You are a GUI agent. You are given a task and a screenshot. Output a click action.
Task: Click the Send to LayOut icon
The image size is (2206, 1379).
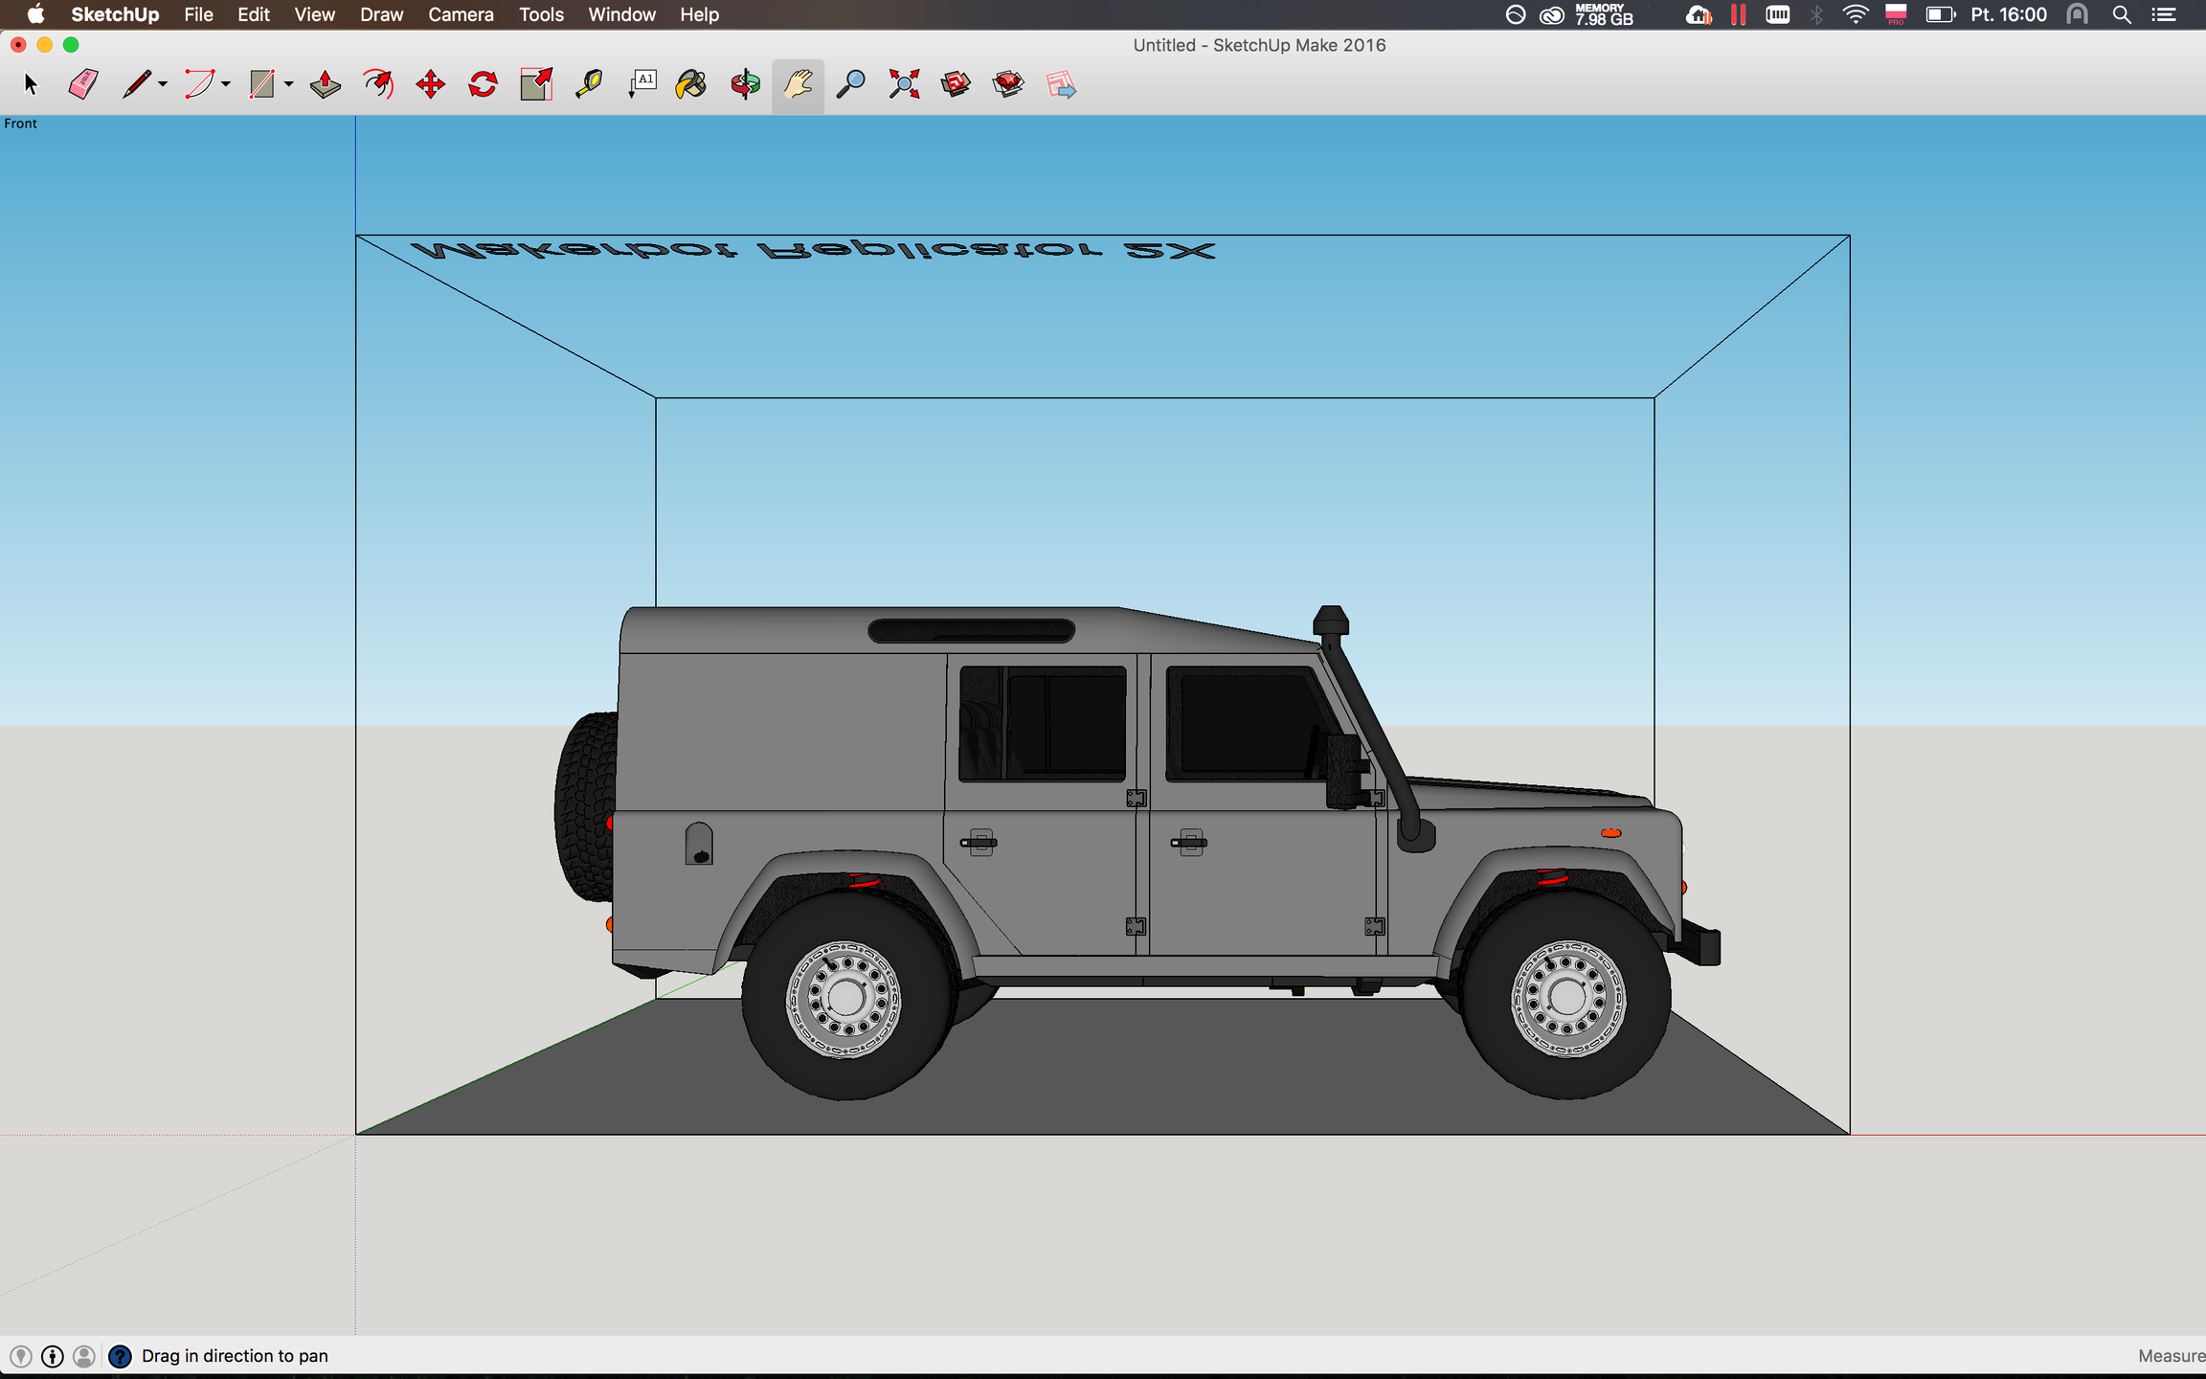[1061, 85]
